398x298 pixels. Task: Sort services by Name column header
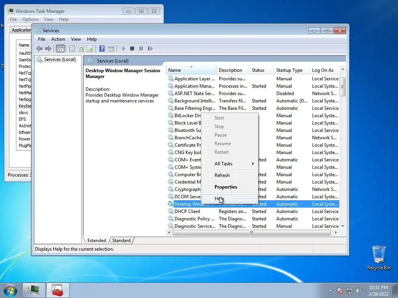click(191, 70)
